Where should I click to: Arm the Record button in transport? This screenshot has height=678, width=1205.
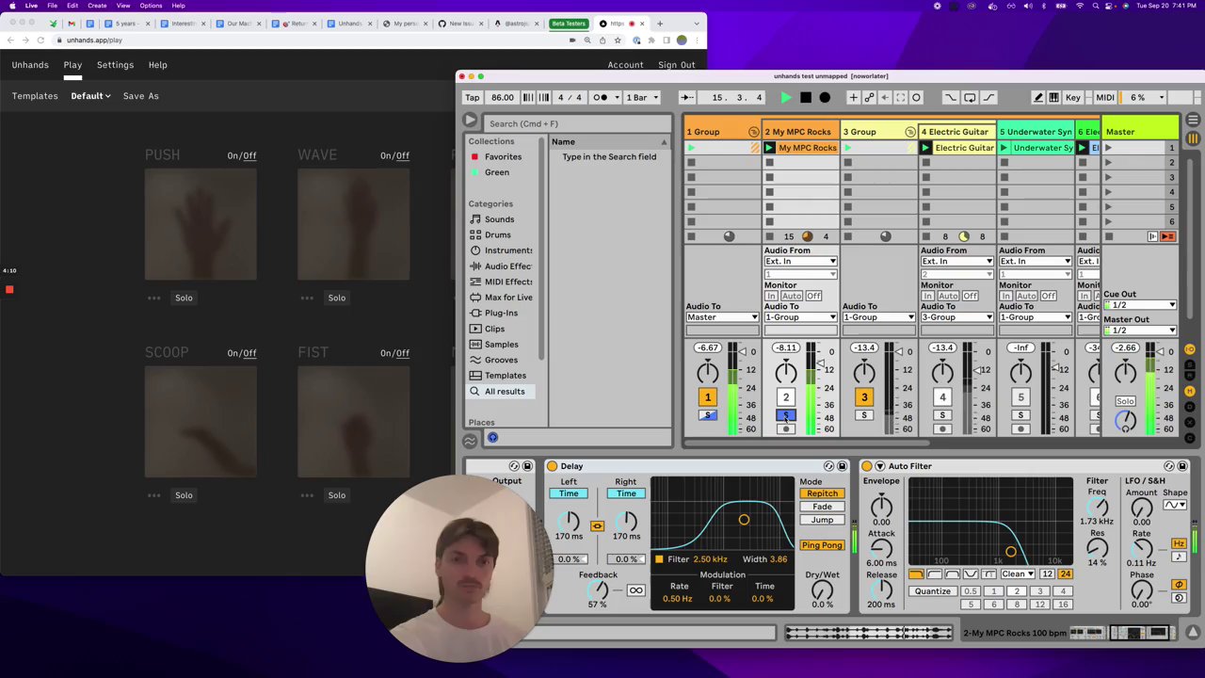point(825,97)
